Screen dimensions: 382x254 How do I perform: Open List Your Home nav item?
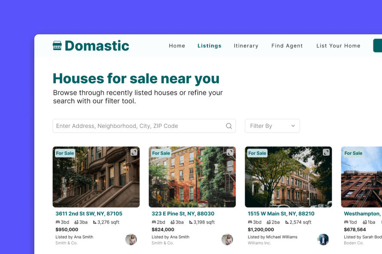(x=338, y=46)
